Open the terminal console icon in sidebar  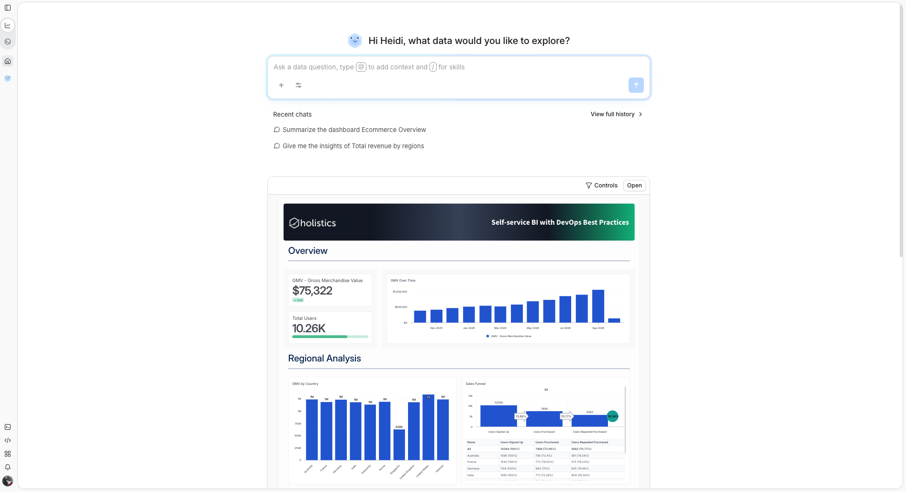(x=8, y=427)
